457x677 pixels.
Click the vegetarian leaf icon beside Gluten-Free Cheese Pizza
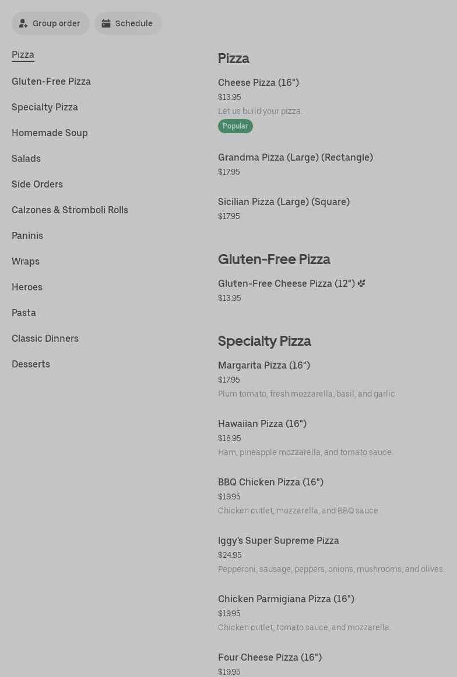(x=361, y=283)
